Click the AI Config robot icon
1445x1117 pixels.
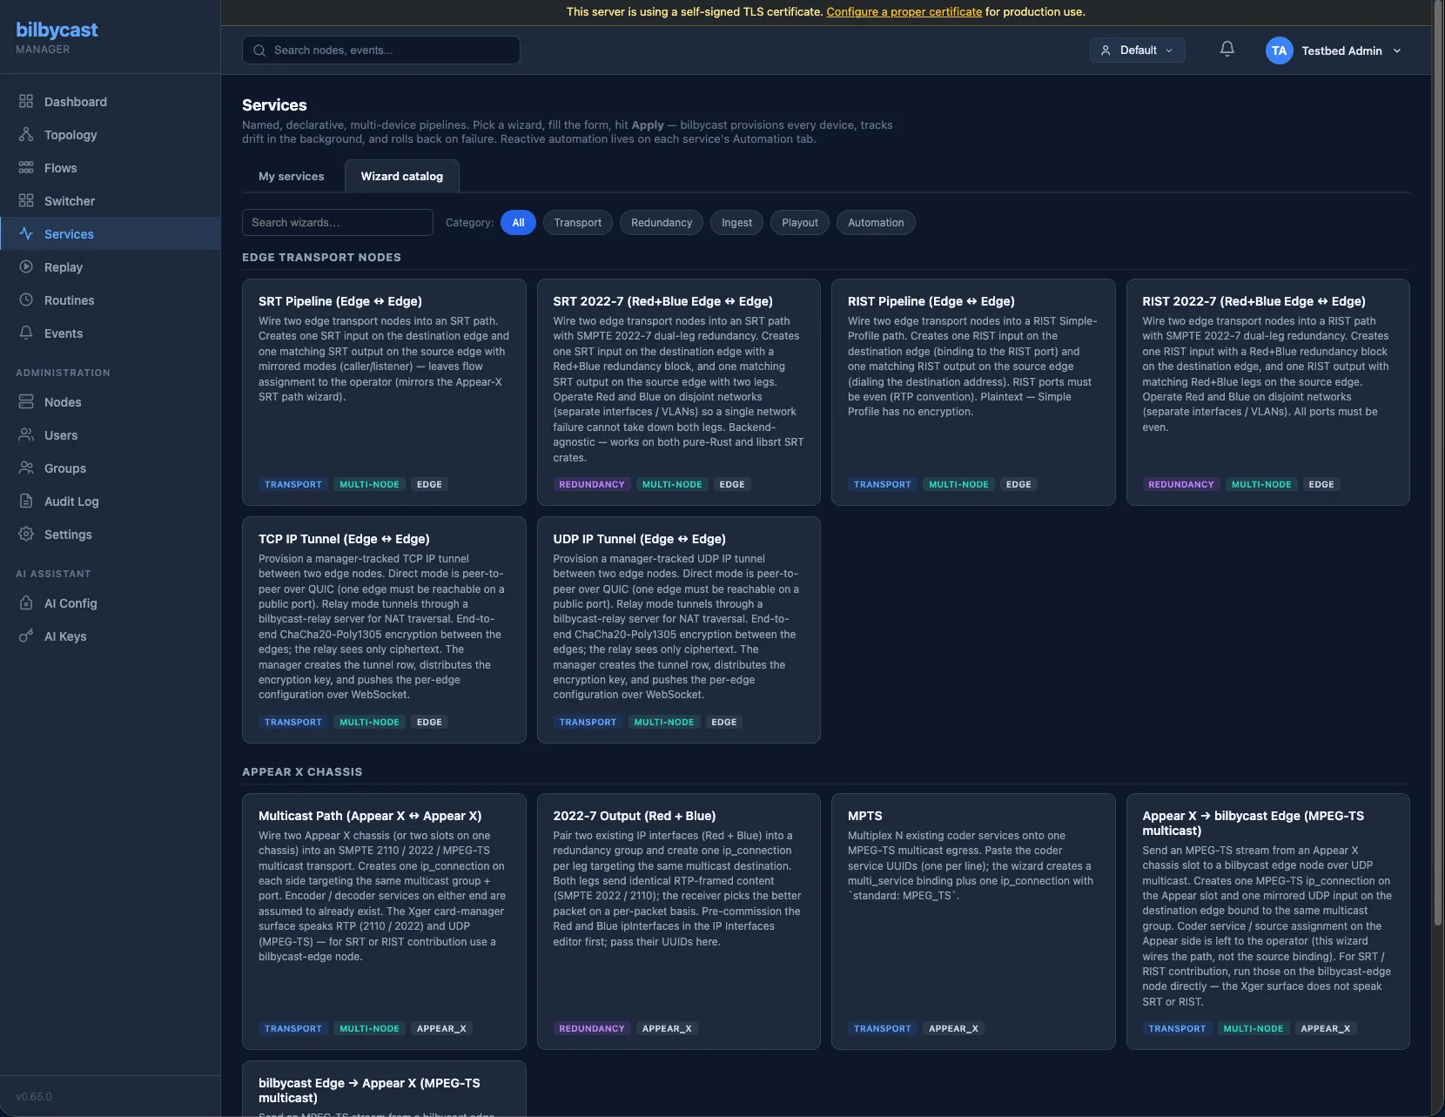coord(26,603)
